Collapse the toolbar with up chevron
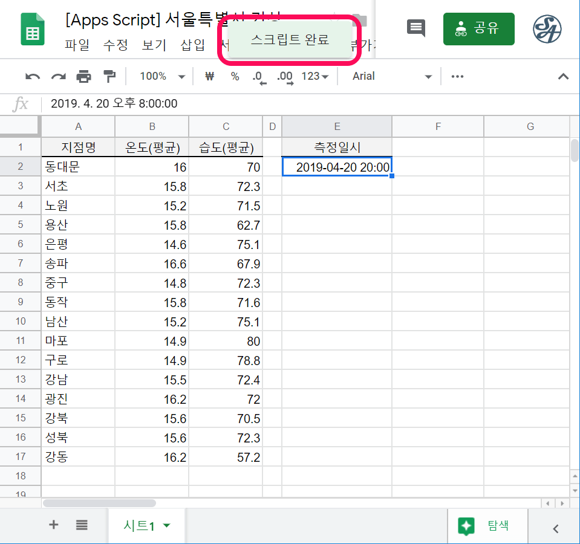Screen dimensions: 580x544 [563, 77]
